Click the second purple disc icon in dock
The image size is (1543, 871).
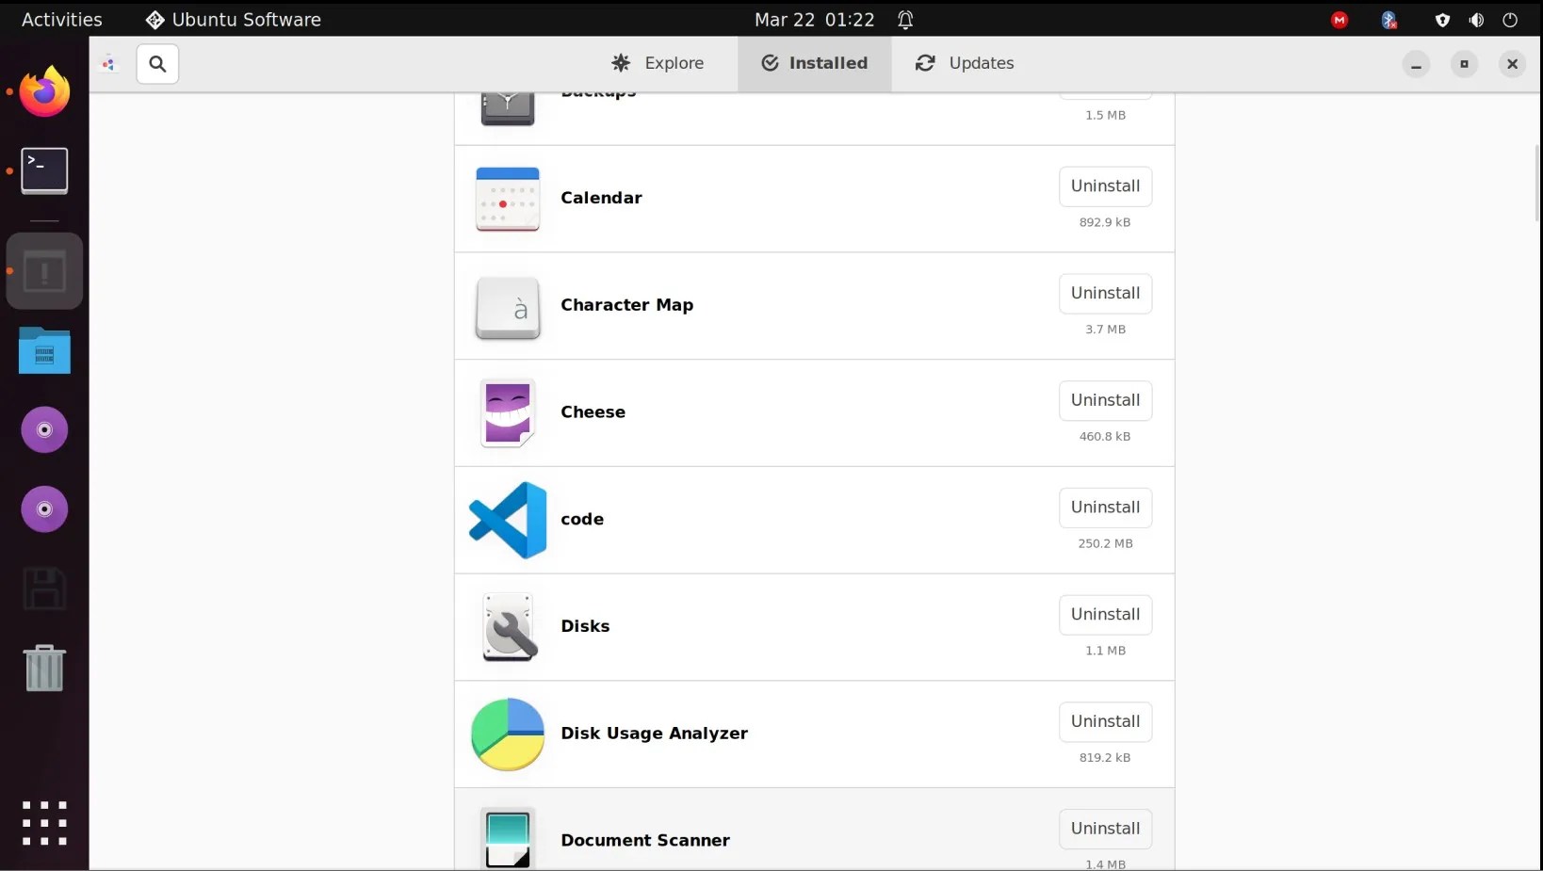[44, 509]
